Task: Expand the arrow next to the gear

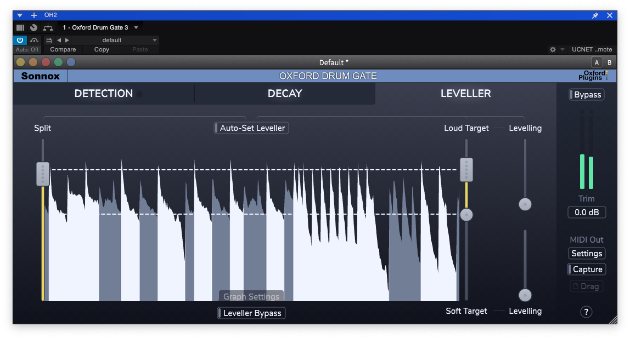Action: click(562, 49)
